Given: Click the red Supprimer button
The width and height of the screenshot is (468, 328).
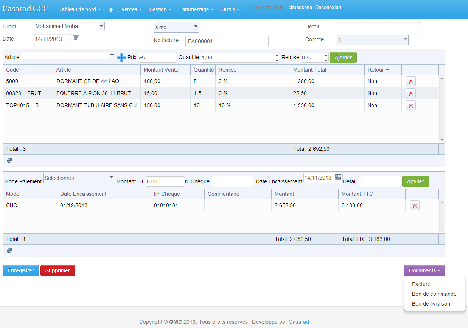Looking at the screenshot, I should [x=58, y=270].
